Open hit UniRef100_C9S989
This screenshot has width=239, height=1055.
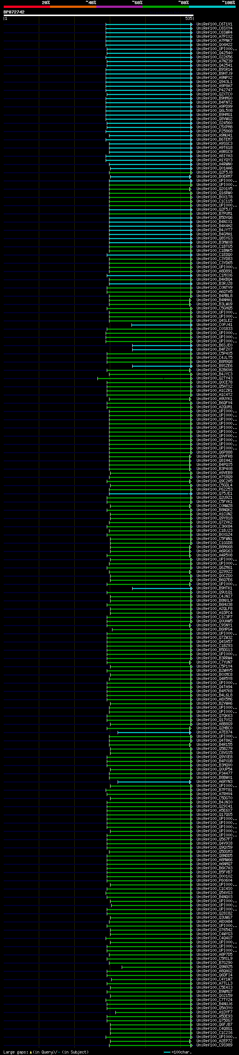click(214, 1045)
